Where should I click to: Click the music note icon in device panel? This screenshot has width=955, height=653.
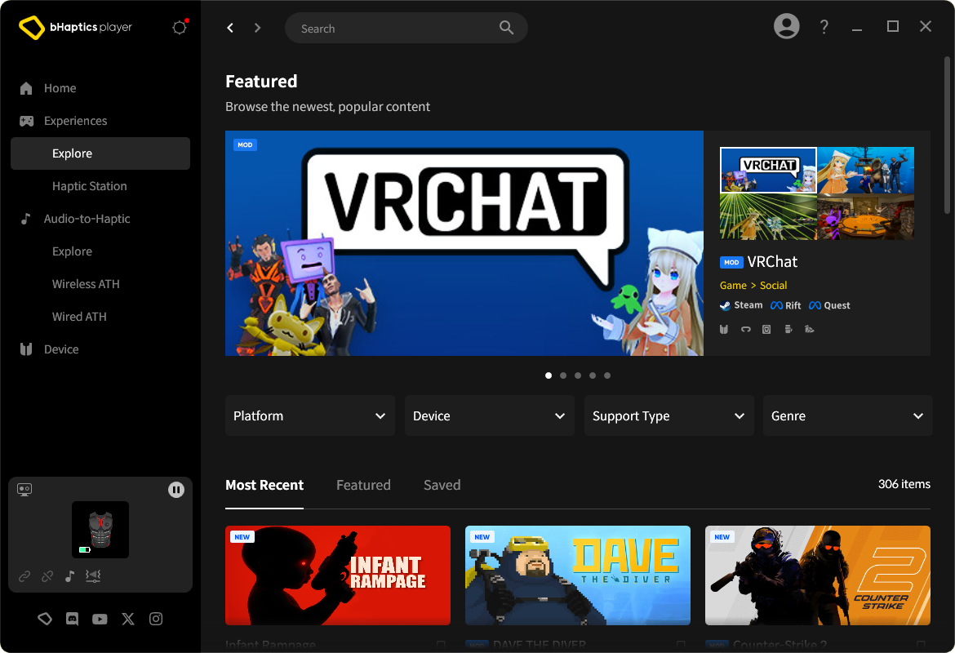70,576
